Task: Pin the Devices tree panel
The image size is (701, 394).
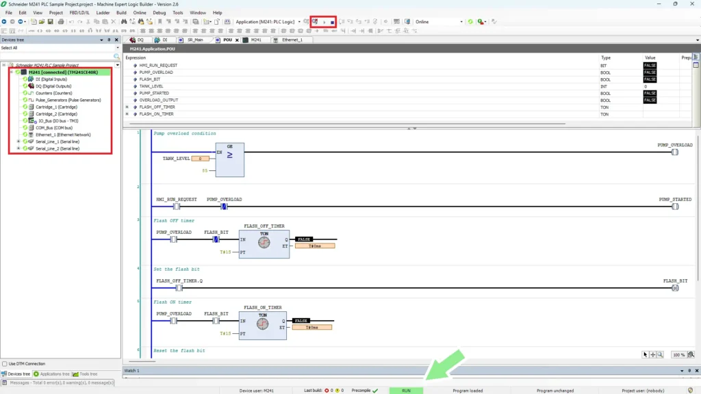Action: [x=109, y=40]
